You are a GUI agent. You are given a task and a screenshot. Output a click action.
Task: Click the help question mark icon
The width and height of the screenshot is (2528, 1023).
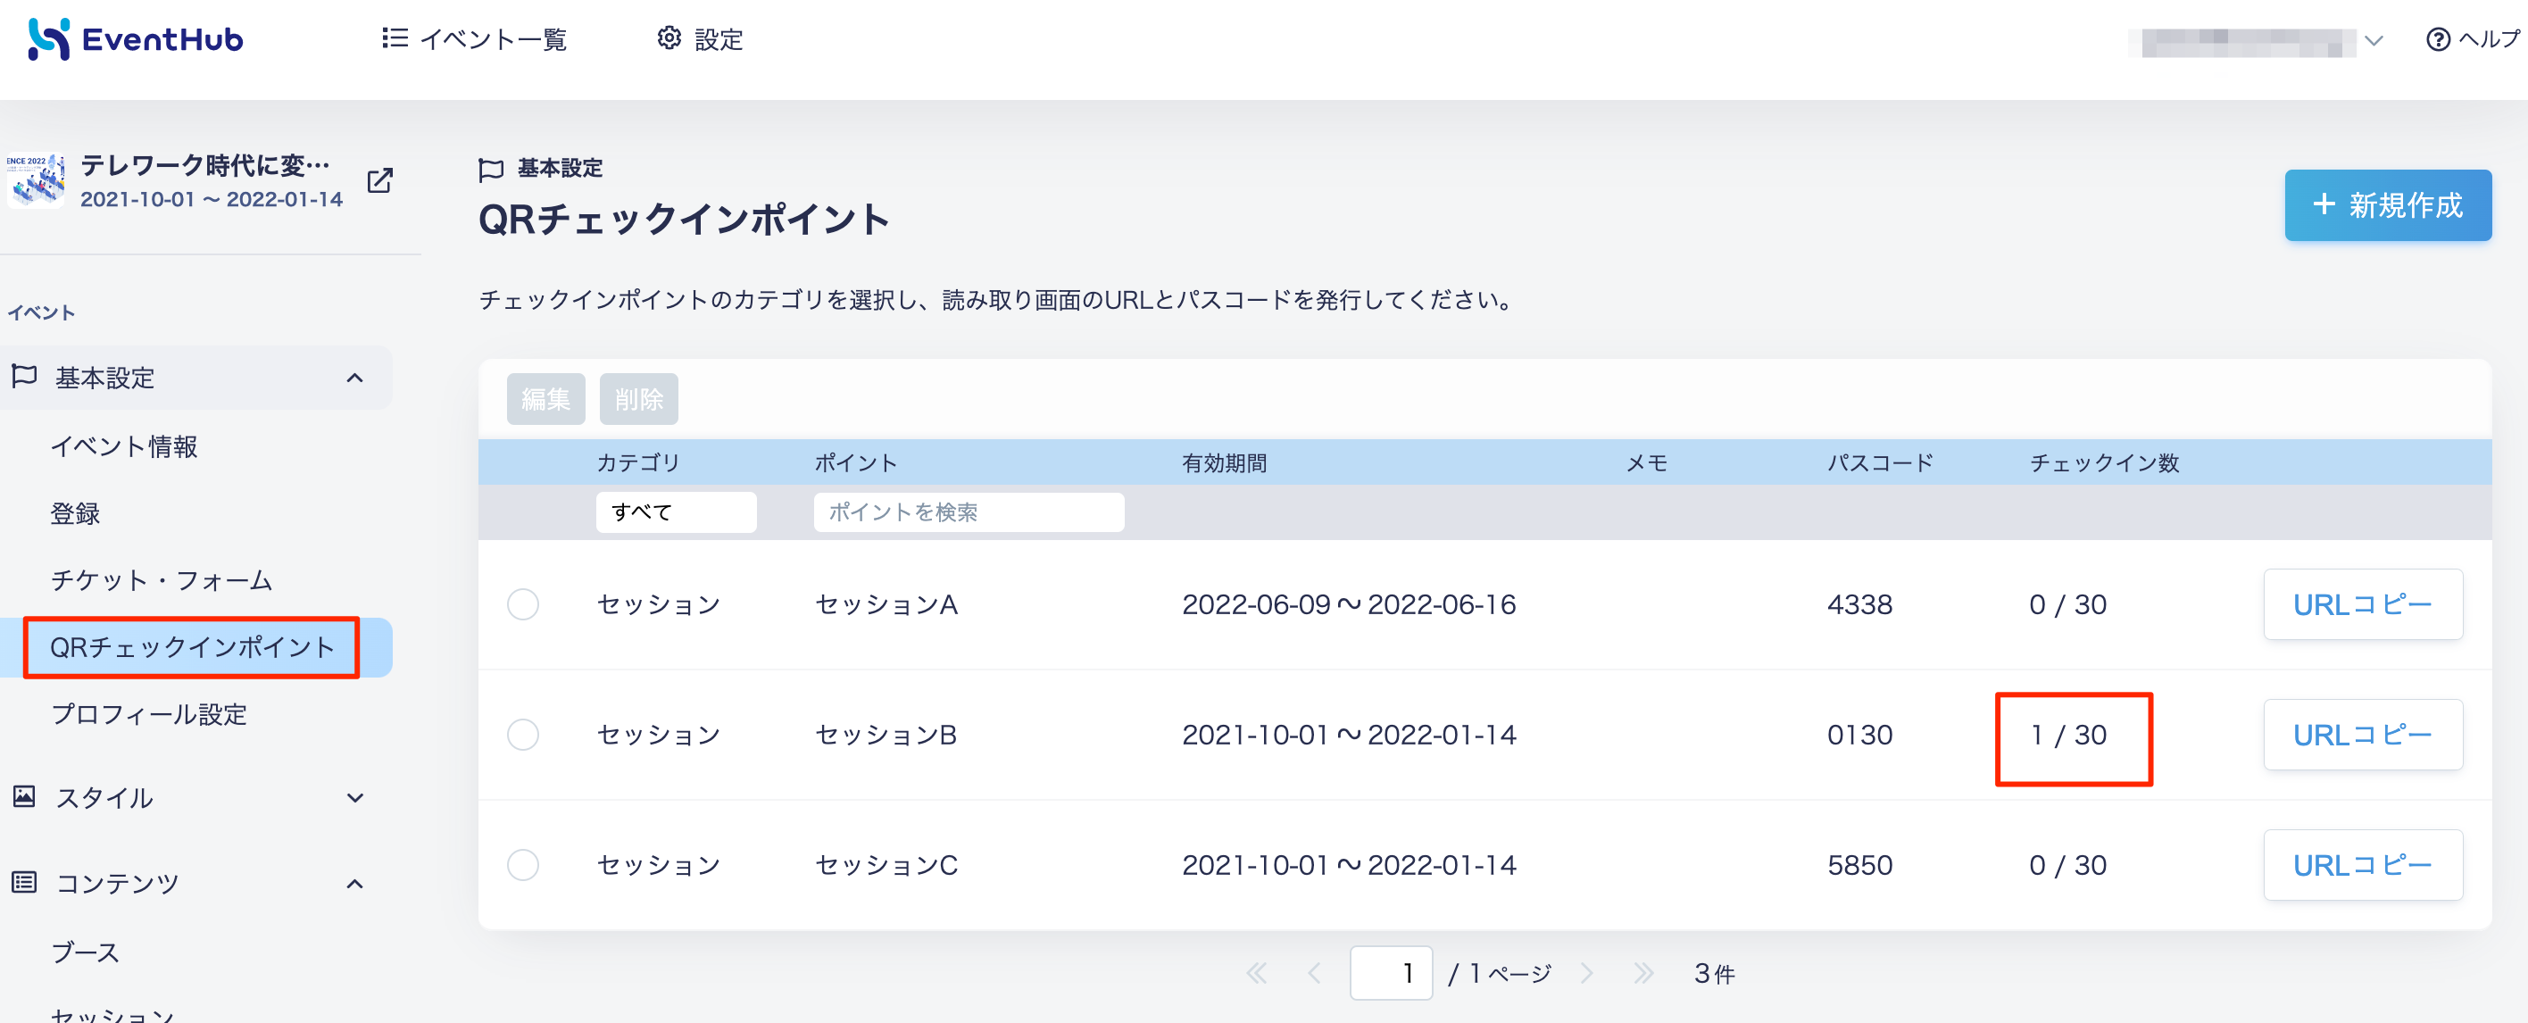(2438, 39)
